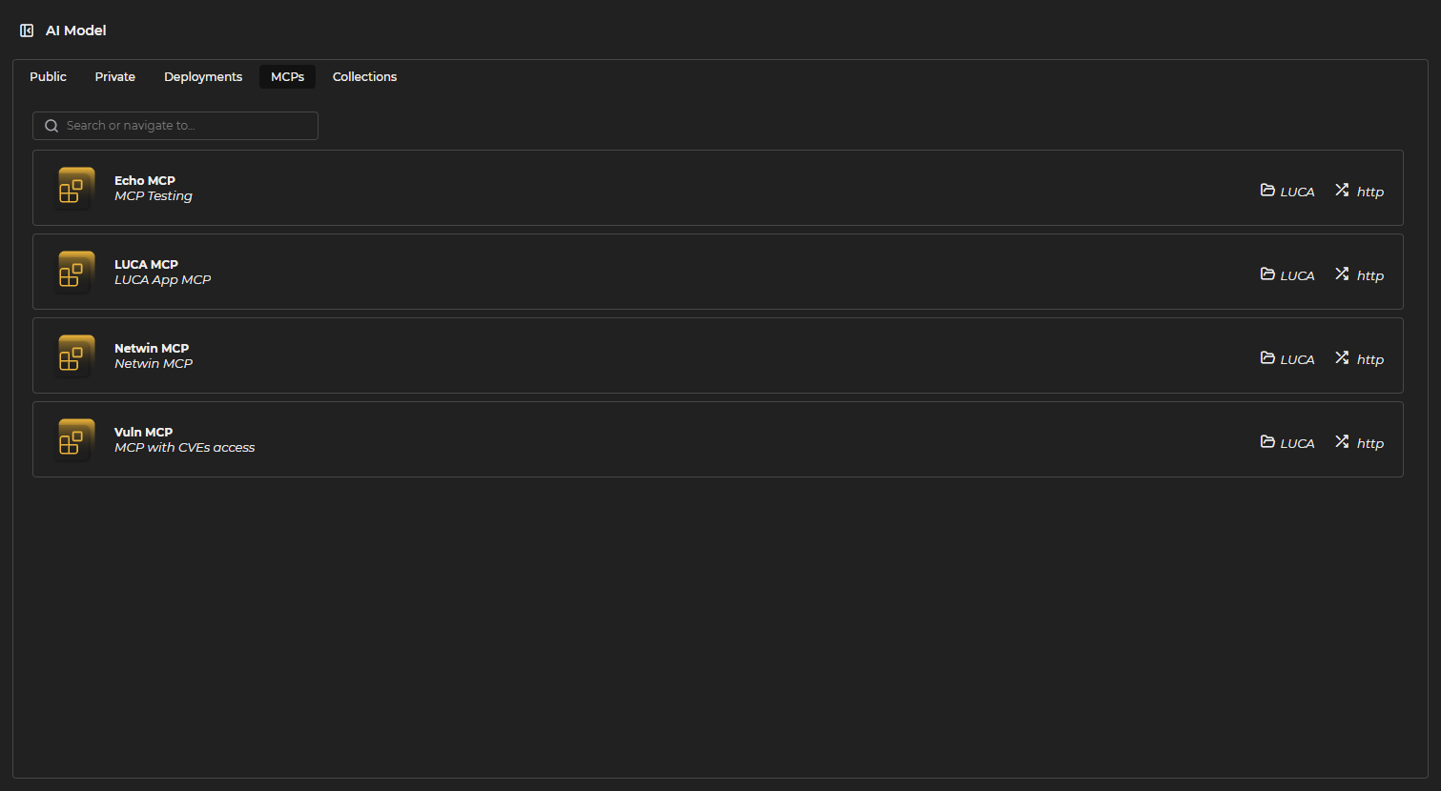Click the Netwin MCP module icon
The height and width of the screenshot is (791, 1441).
(76, 355)
